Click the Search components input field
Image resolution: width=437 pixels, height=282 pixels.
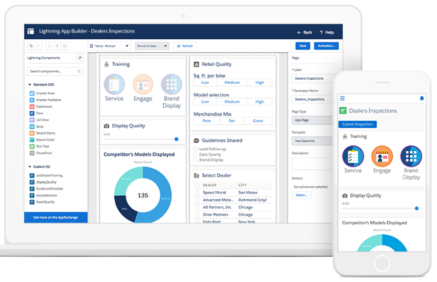point(55,72)
